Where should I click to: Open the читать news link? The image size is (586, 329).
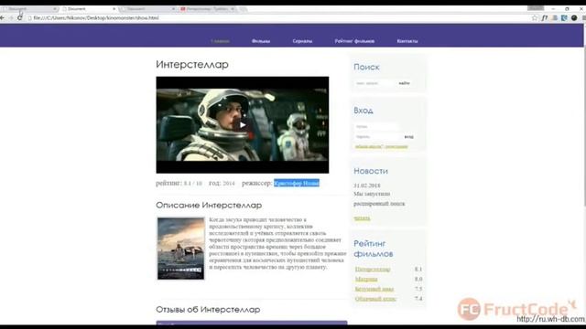pyautogui.click(x=362, y=218)
